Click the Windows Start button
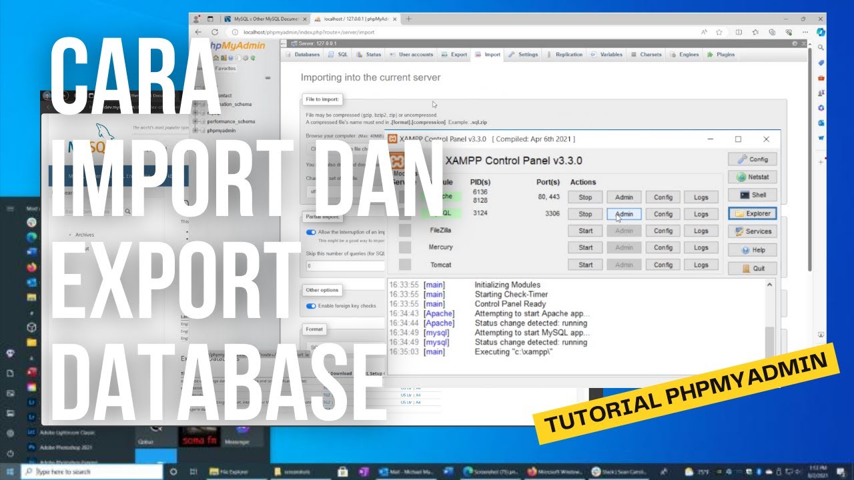The image size is (854, 480). [10, 471]
